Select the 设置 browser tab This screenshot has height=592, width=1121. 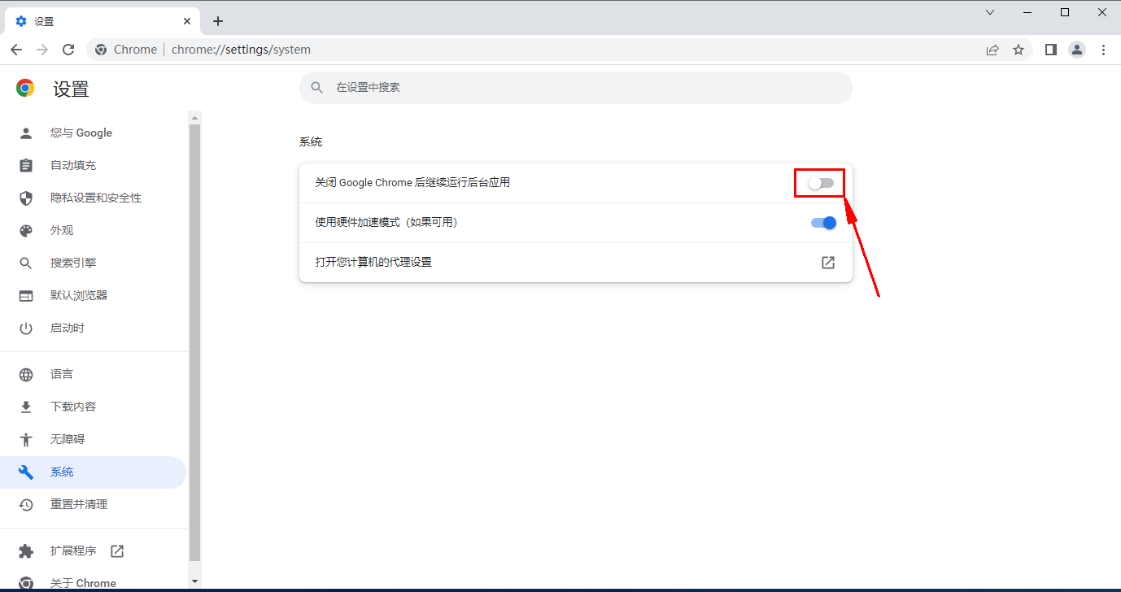[103, 21]
